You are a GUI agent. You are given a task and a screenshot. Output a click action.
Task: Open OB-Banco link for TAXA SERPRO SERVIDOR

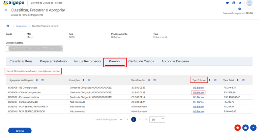click(x=198, y=111)
